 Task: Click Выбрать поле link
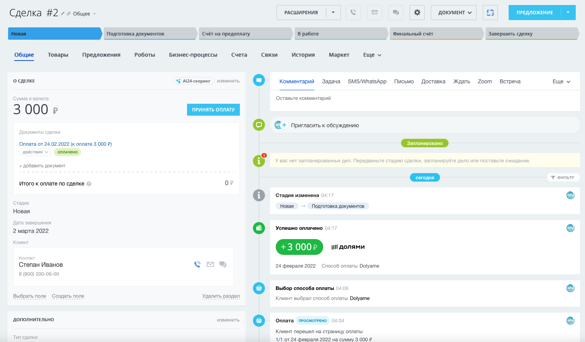click(x=30, y=296)
